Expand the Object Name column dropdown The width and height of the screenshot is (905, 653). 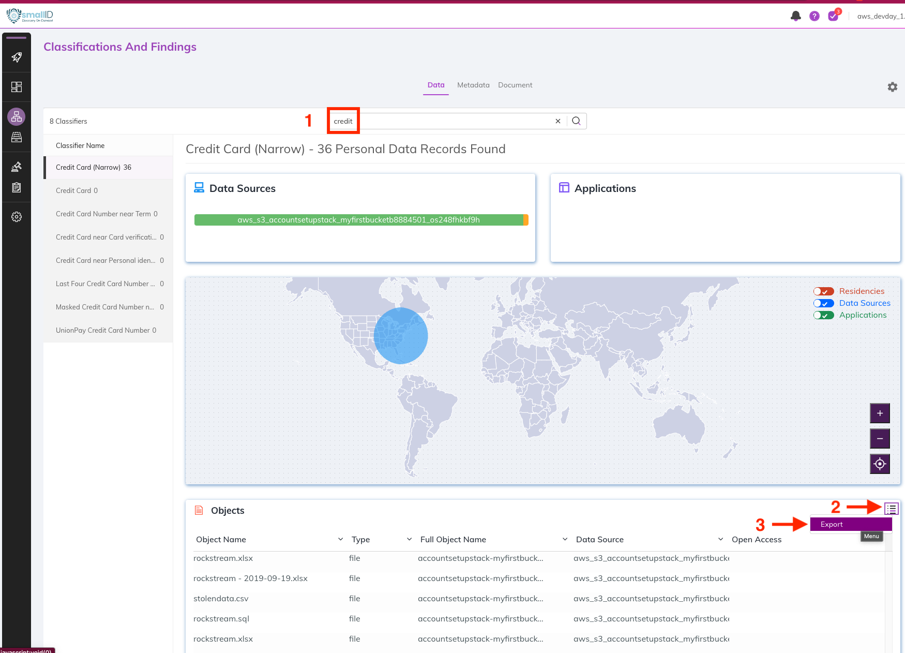tap(340, 539)
